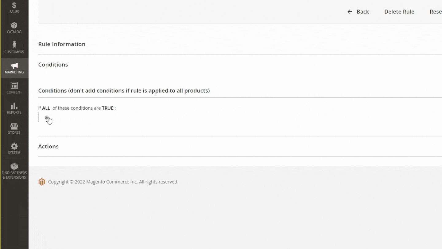Go back using the Back link
442x249 pixels.
pos(363,12)
